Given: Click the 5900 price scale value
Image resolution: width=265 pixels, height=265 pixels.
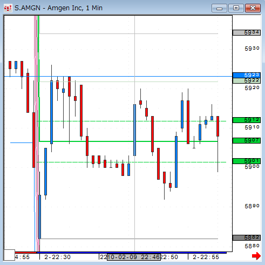Looking at the screenshot, I should point(252,167).
